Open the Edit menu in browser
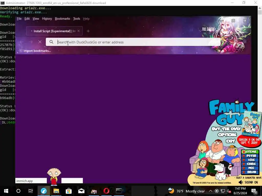Screen dimensions: 262x196 pyautogui.click(x=27, y=19)
